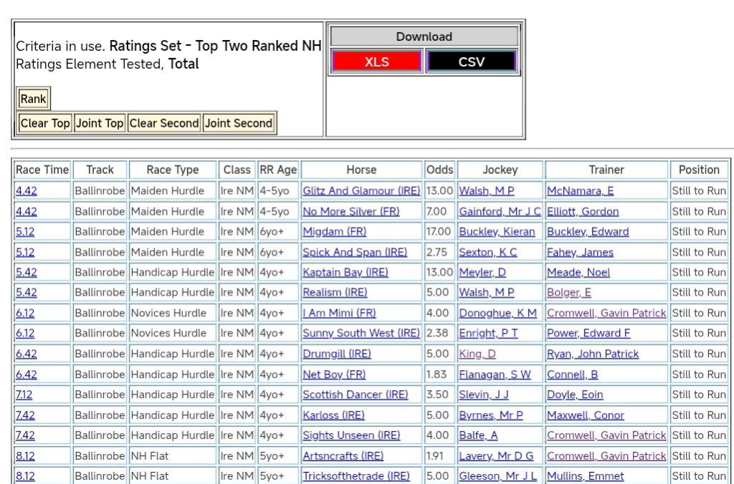Click the Odds column header

[439, 170]
